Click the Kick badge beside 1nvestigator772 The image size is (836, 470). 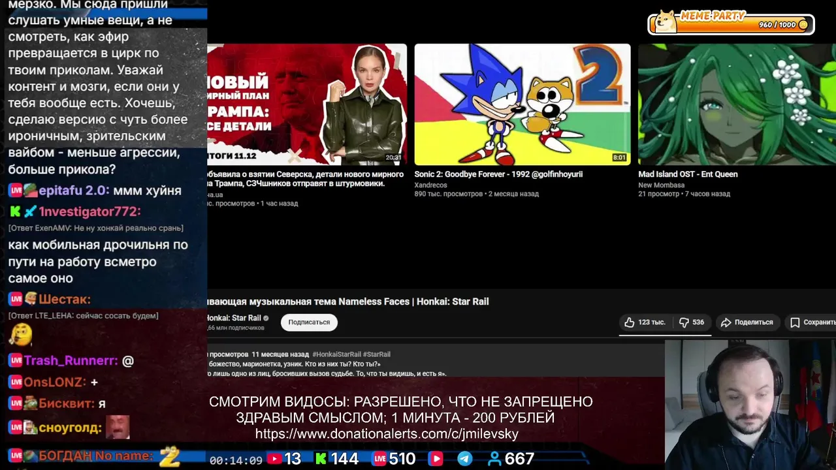[15, 211]
